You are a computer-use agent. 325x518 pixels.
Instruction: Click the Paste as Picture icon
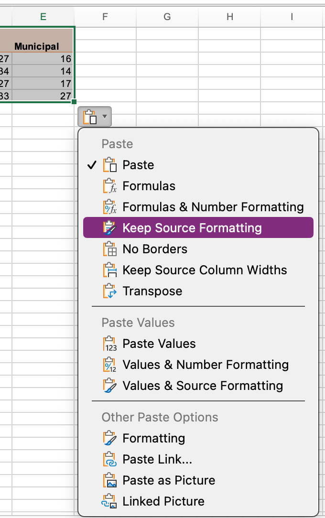pos(109,480)
